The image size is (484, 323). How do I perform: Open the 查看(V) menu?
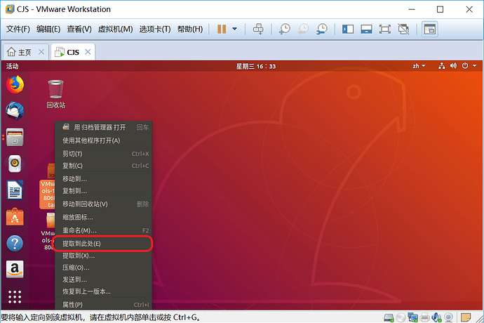coord(79,29)
